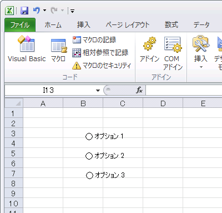Select row 2 header

14,123
